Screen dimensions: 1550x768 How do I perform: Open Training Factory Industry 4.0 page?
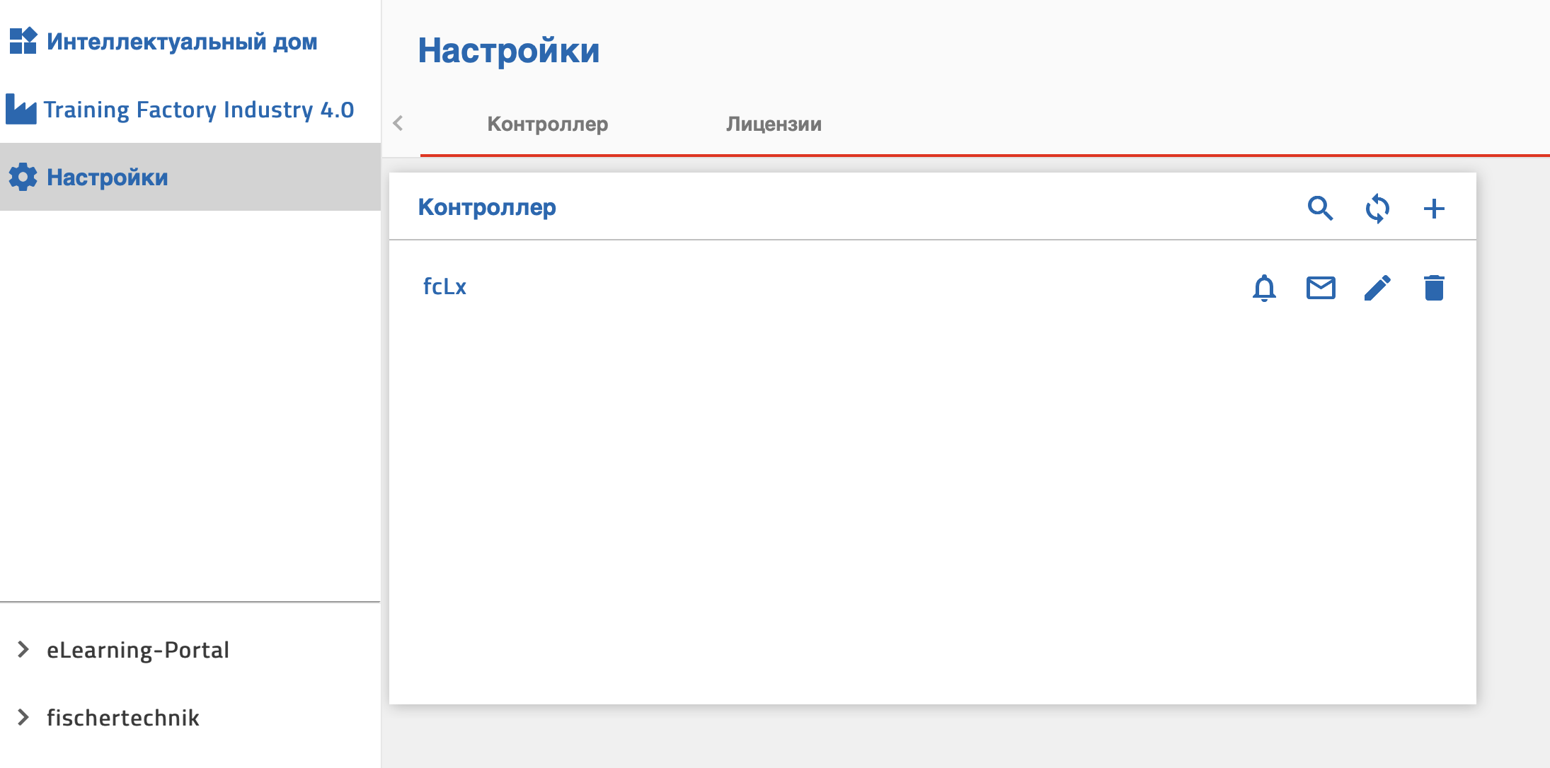pos(198,110)
